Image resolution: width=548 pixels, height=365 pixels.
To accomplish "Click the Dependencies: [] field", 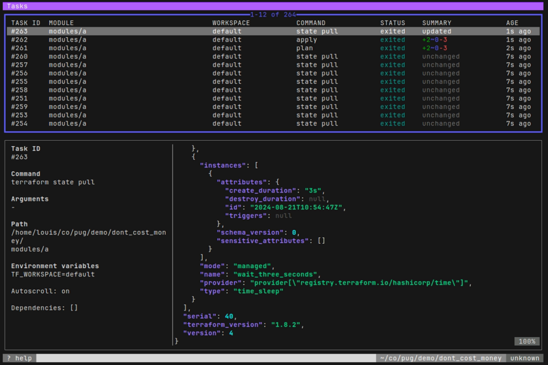I will [44, 308].
